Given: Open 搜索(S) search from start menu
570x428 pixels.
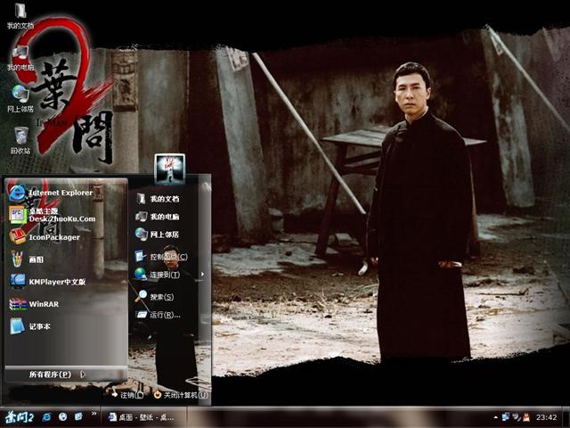Looking at the screenshot, I should [x=154, y=297].
